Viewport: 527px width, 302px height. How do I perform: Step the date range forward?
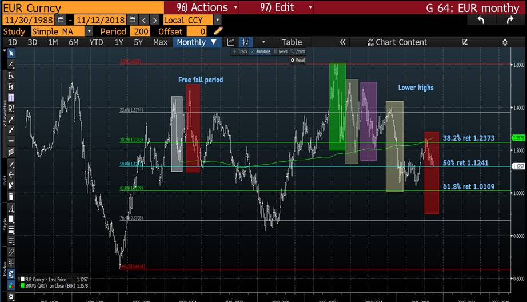click(154, 20)
